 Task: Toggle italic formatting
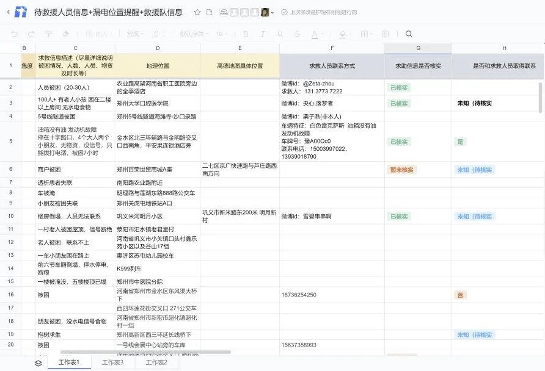click(263, 34)
